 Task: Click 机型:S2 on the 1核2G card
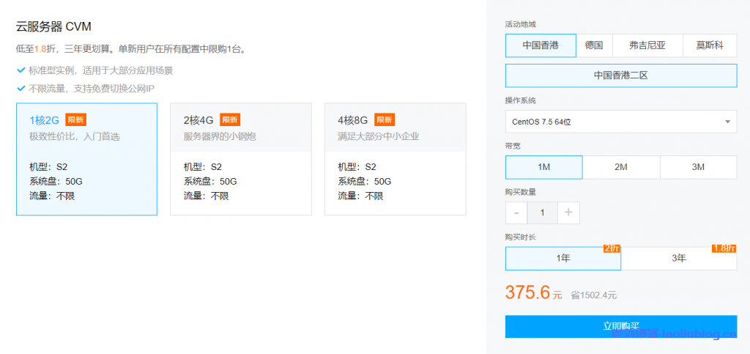point(49,167)
